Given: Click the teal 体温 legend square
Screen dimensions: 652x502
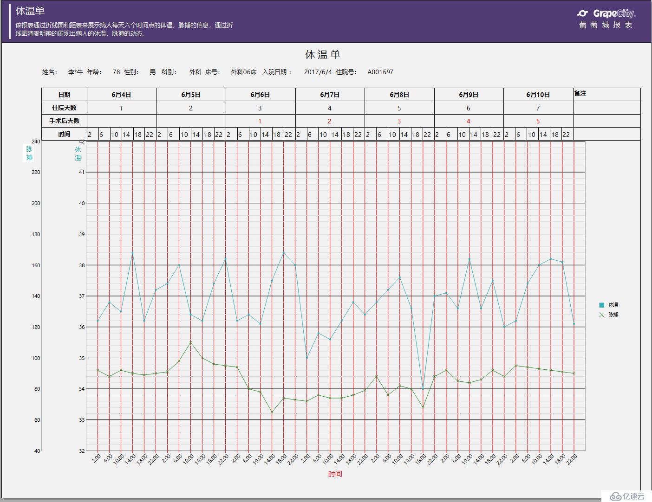Looking at the screenshot, I should (602, 305).
